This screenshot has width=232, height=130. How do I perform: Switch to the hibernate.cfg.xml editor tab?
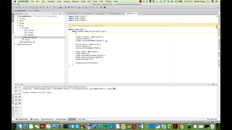point(117,13)
